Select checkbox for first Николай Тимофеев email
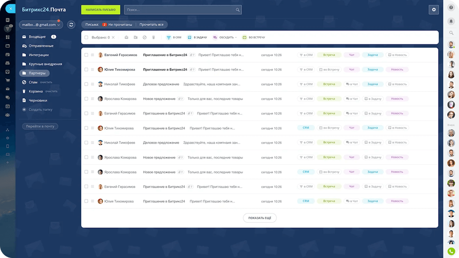459x258 pixels. pos(86,84)
